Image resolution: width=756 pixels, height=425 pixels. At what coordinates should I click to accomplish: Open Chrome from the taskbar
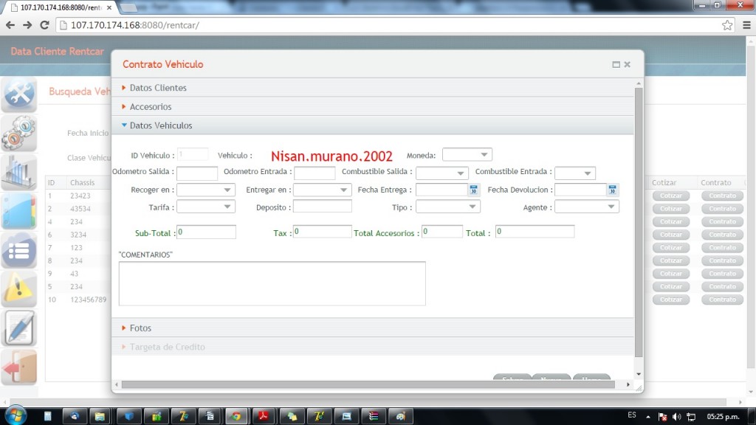tap(236, 416)
